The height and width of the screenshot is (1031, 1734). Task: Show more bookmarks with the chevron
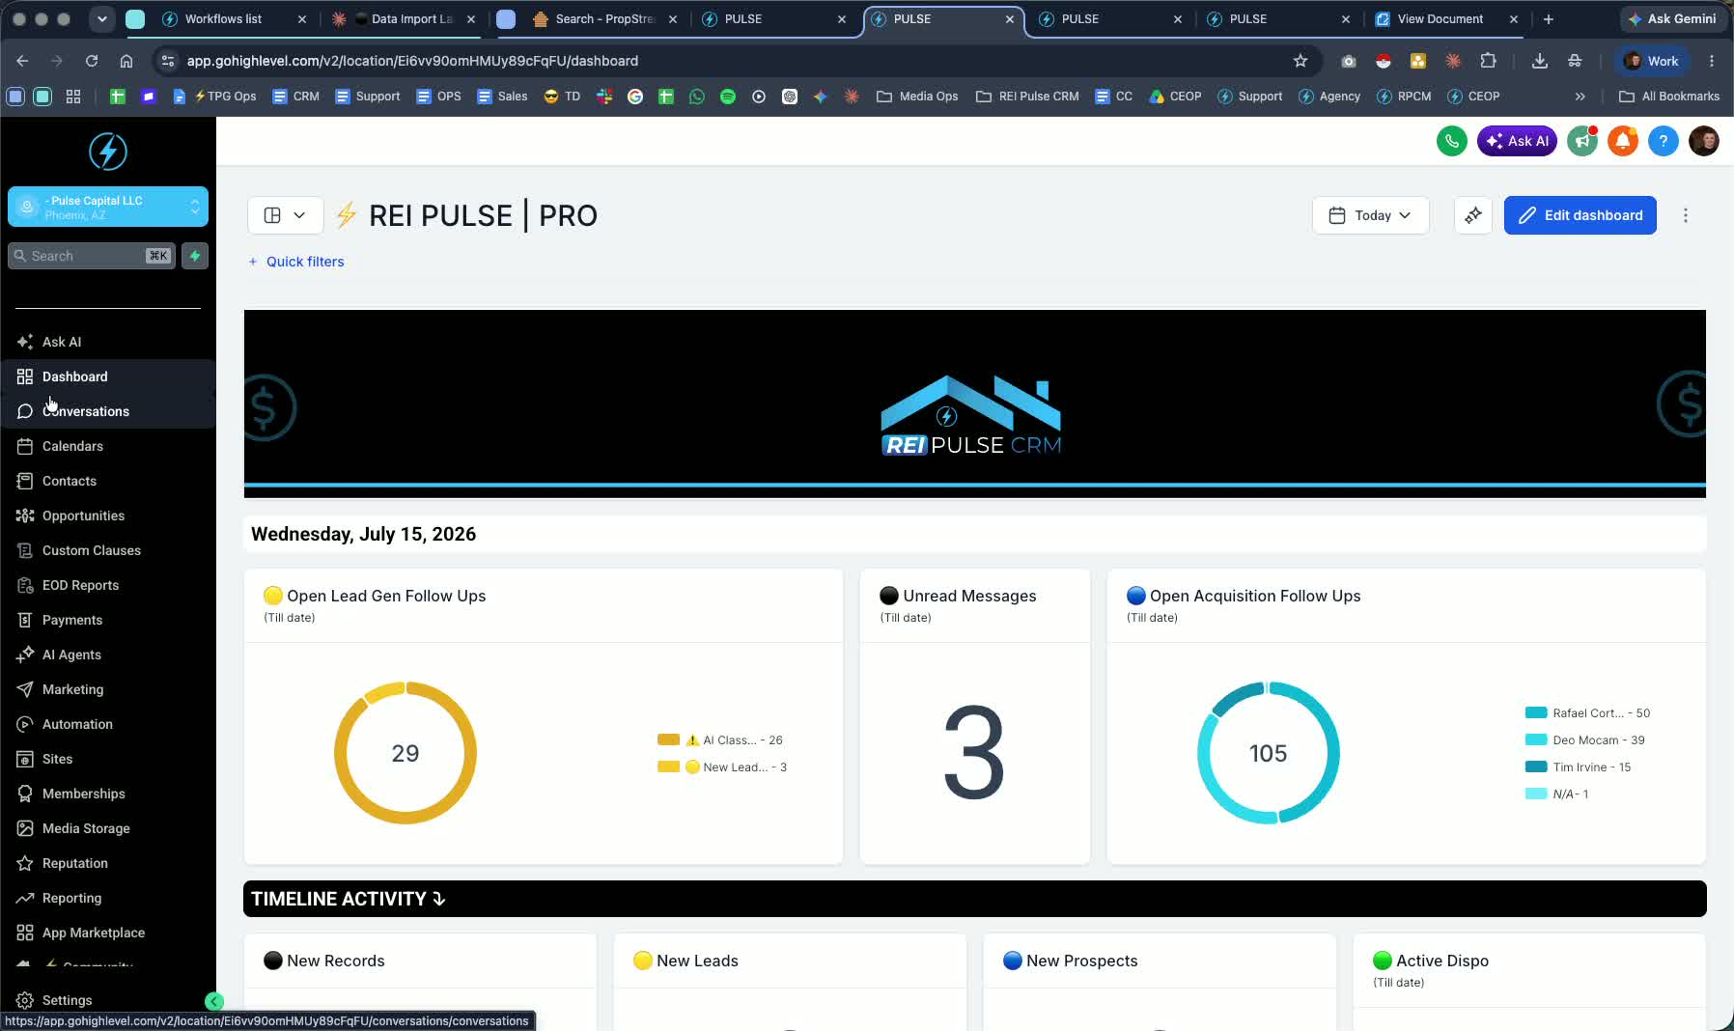pos(1580,97)
